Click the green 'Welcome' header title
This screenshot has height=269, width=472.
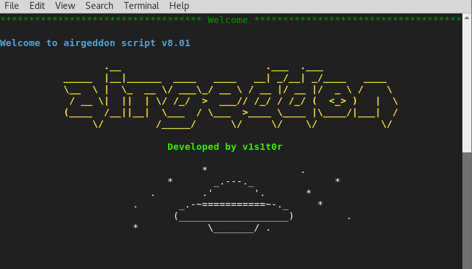[228, 20]
